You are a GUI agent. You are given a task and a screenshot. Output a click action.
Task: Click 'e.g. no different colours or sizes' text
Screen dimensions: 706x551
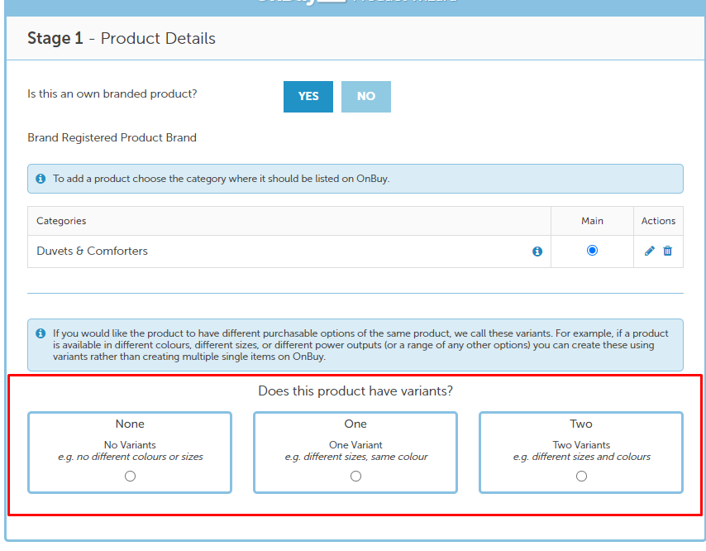pyautogui.click(x=130, y=457)
